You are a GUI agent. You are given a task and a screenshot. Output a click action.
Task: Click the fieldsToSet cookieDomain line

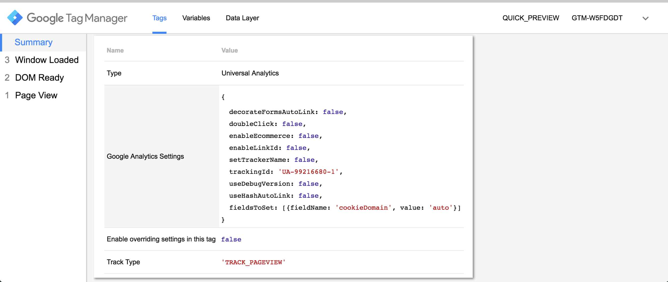coord(345,208)
